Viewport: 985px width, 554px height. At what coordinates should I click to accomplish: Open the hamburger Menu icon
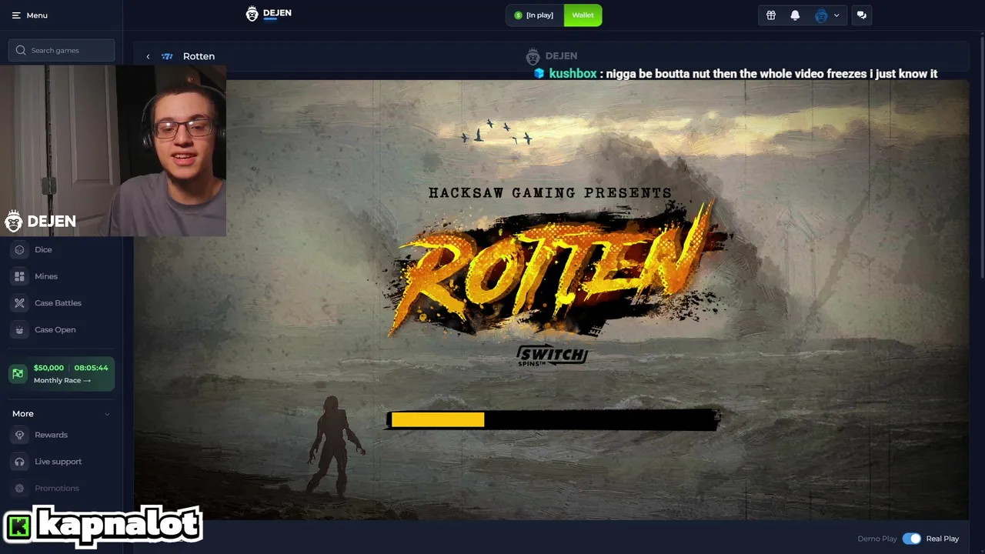tap(16, 15)
